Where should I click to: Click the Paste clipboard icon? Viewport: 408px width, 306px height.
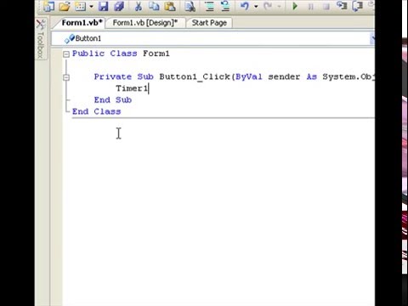[169, 6]
